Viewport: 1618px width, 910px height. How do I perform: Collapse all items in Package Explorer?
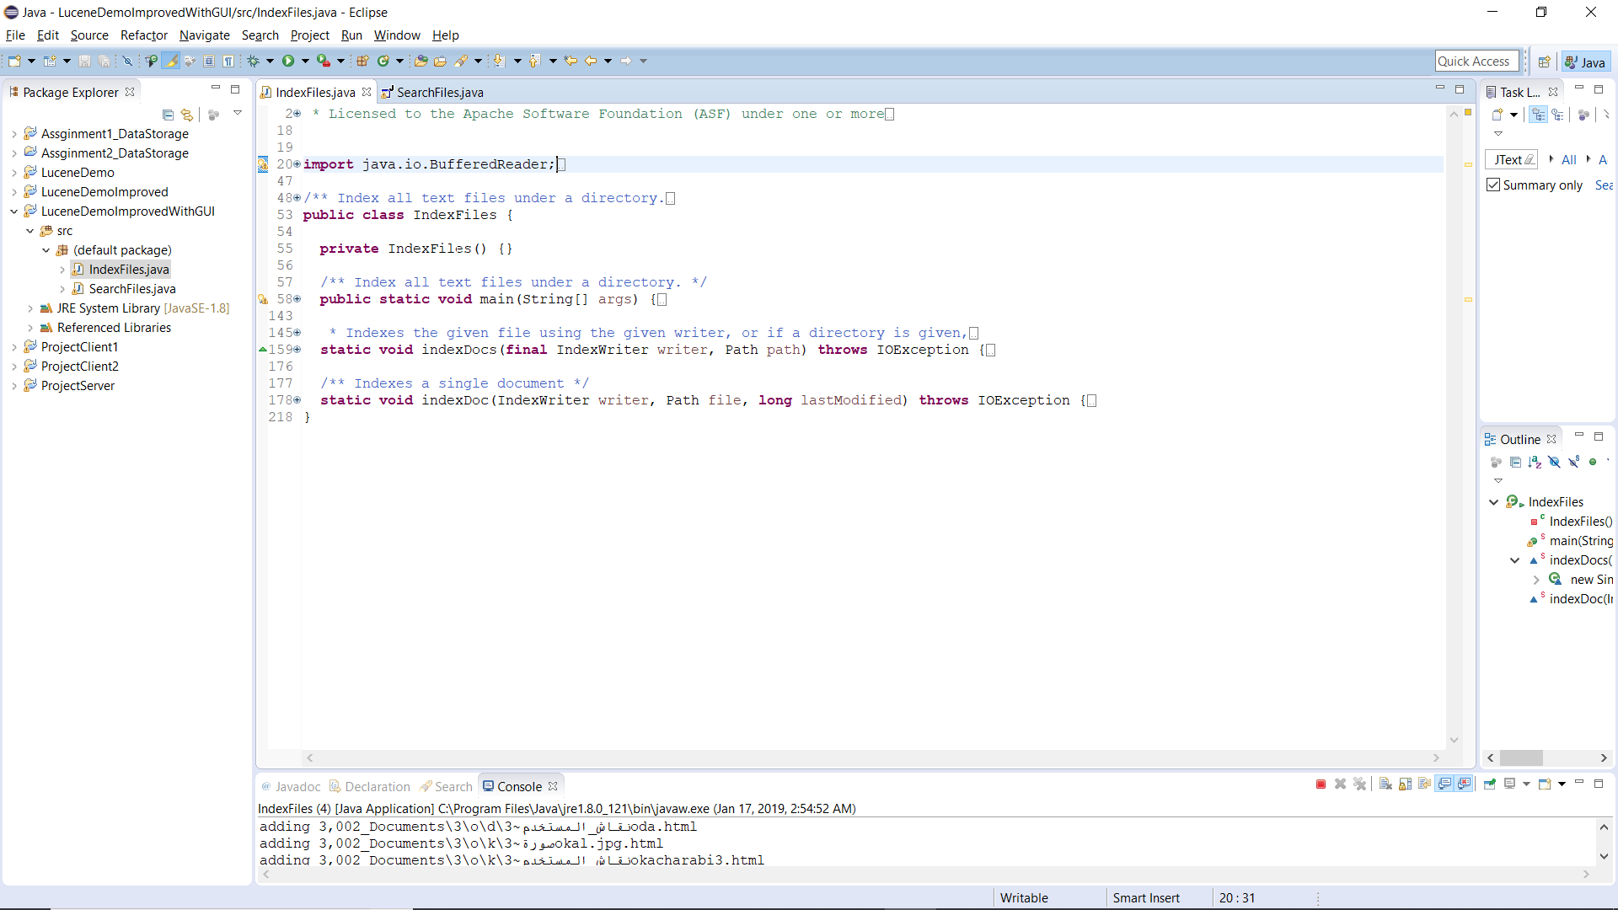pyautogui.click(x=168, y=115)
